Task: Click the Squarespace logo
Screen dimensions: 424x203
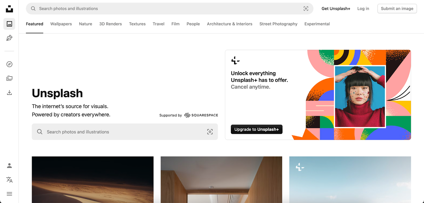Action: 201,115
